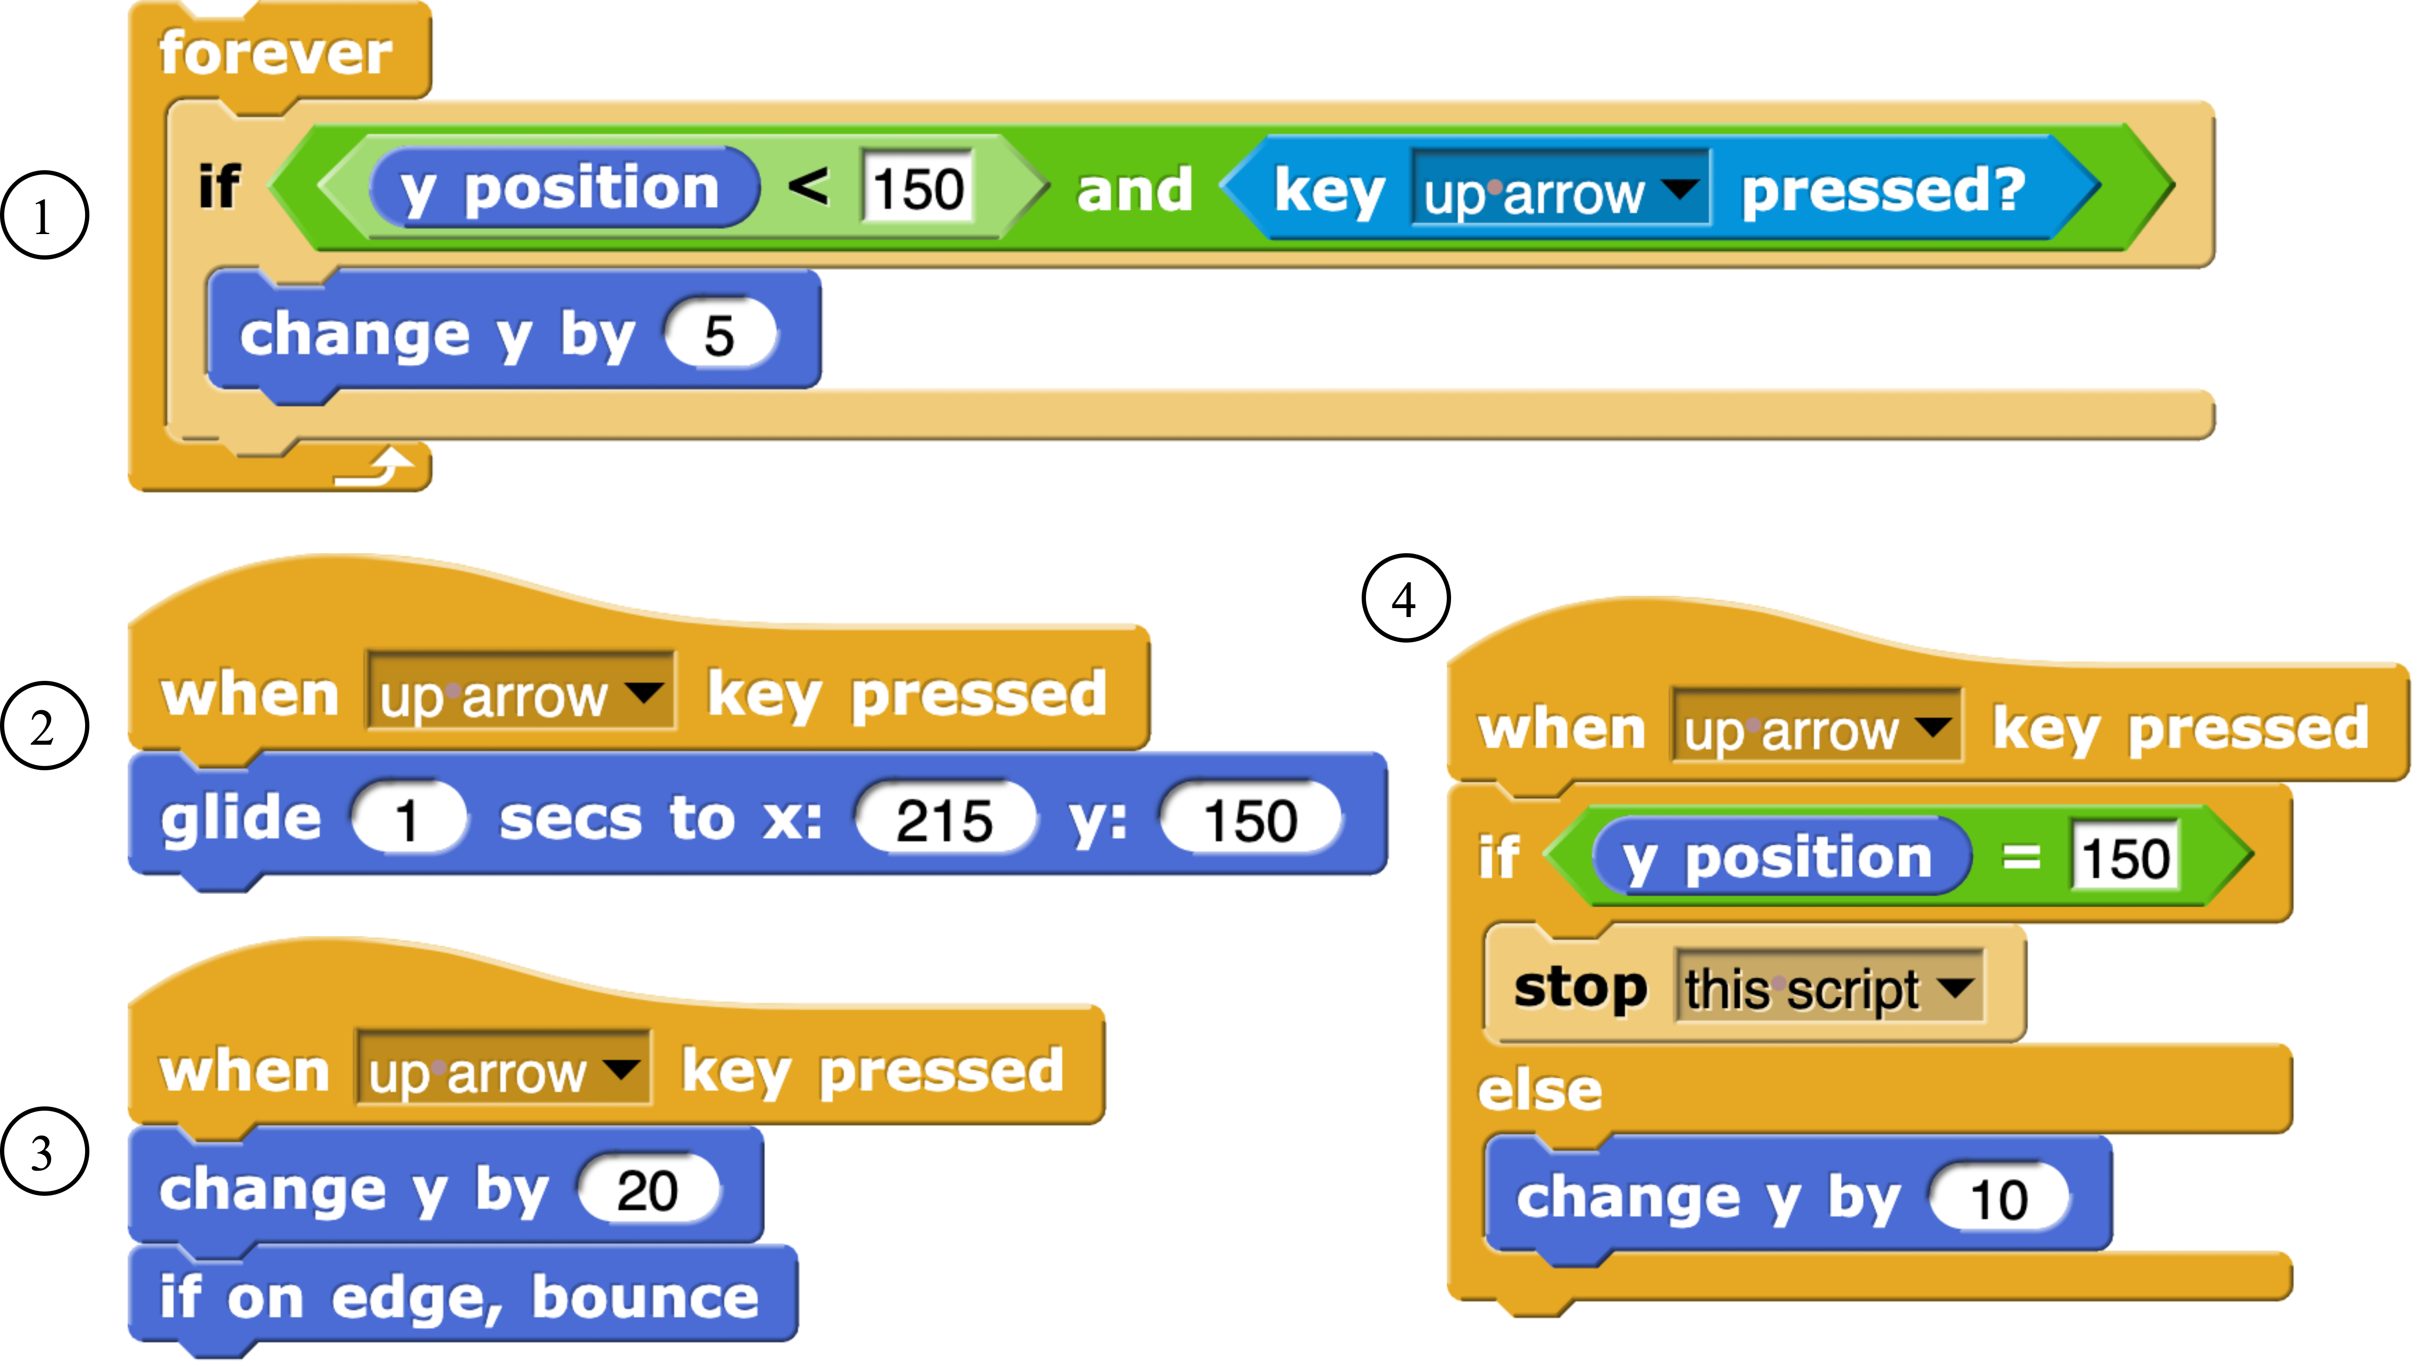Click the circled number 1 label
The image size is (2417, 1366).
click(44, 216)
